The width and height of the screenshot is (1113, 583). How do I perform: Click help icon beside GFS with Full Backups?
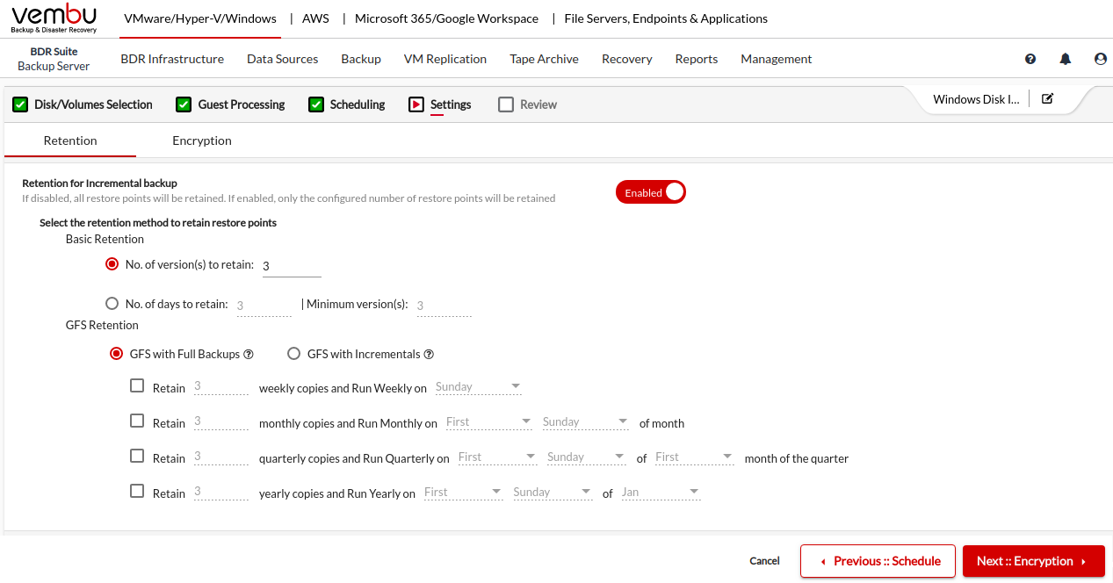pos(249,355)
